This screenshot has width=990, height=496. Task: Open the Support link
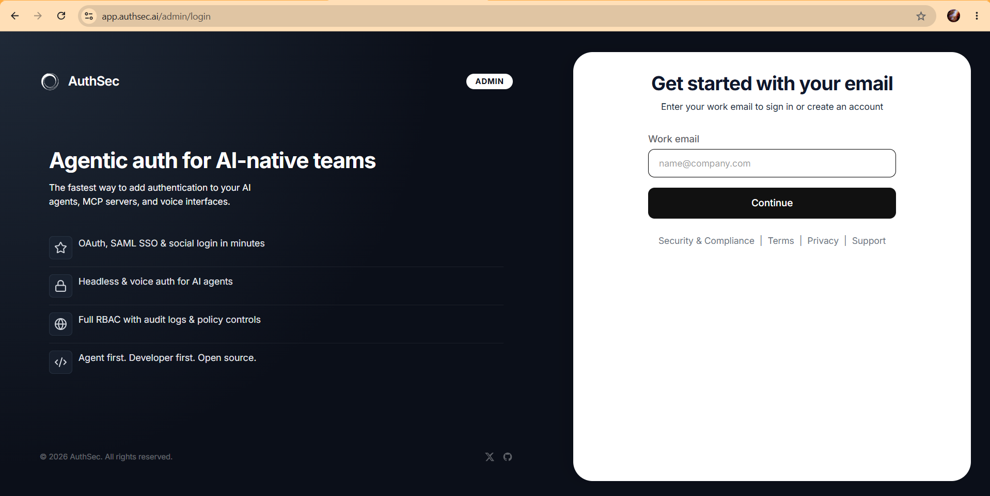pyautogui.click(x=869, y=241)
